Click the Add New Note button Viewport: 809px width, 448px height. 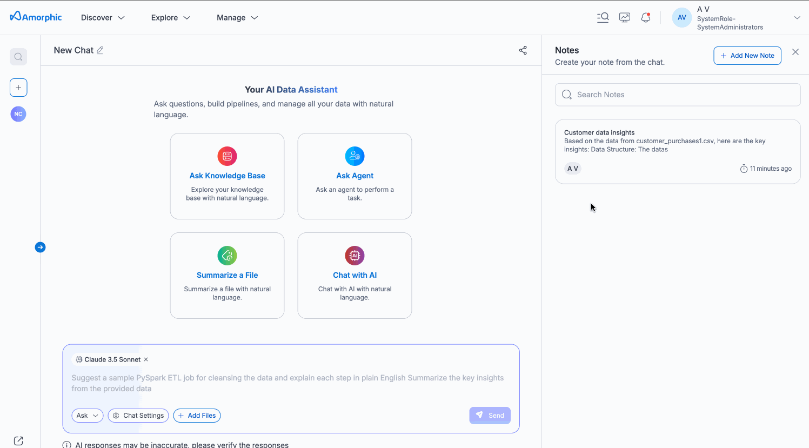pyautogui.click(x=747, y=56)
